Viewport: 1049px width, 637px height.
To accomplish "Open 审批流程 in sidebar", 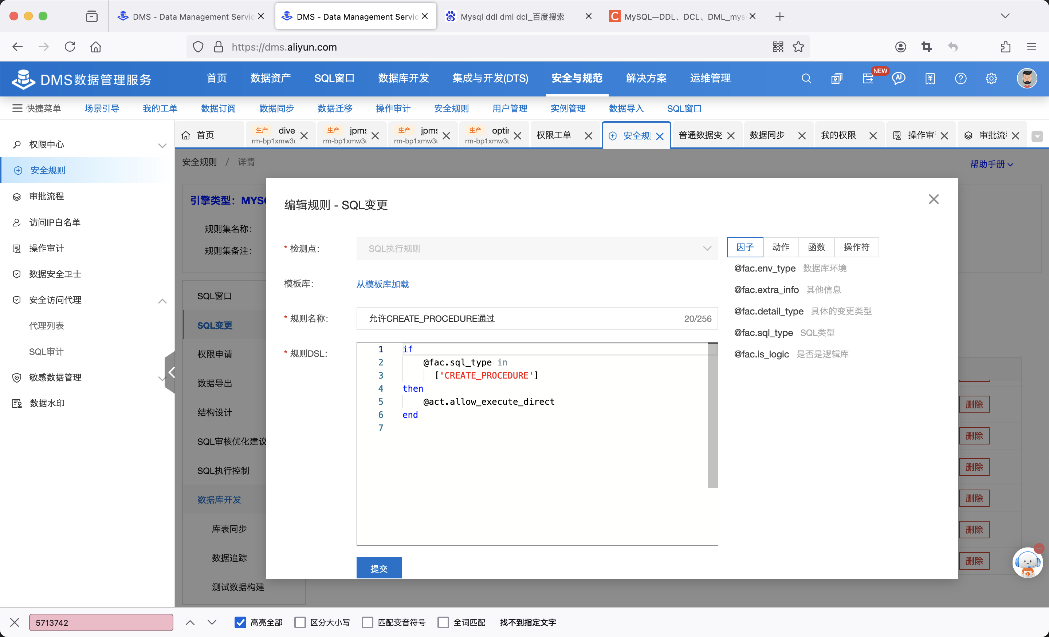I will coord(46,197).
